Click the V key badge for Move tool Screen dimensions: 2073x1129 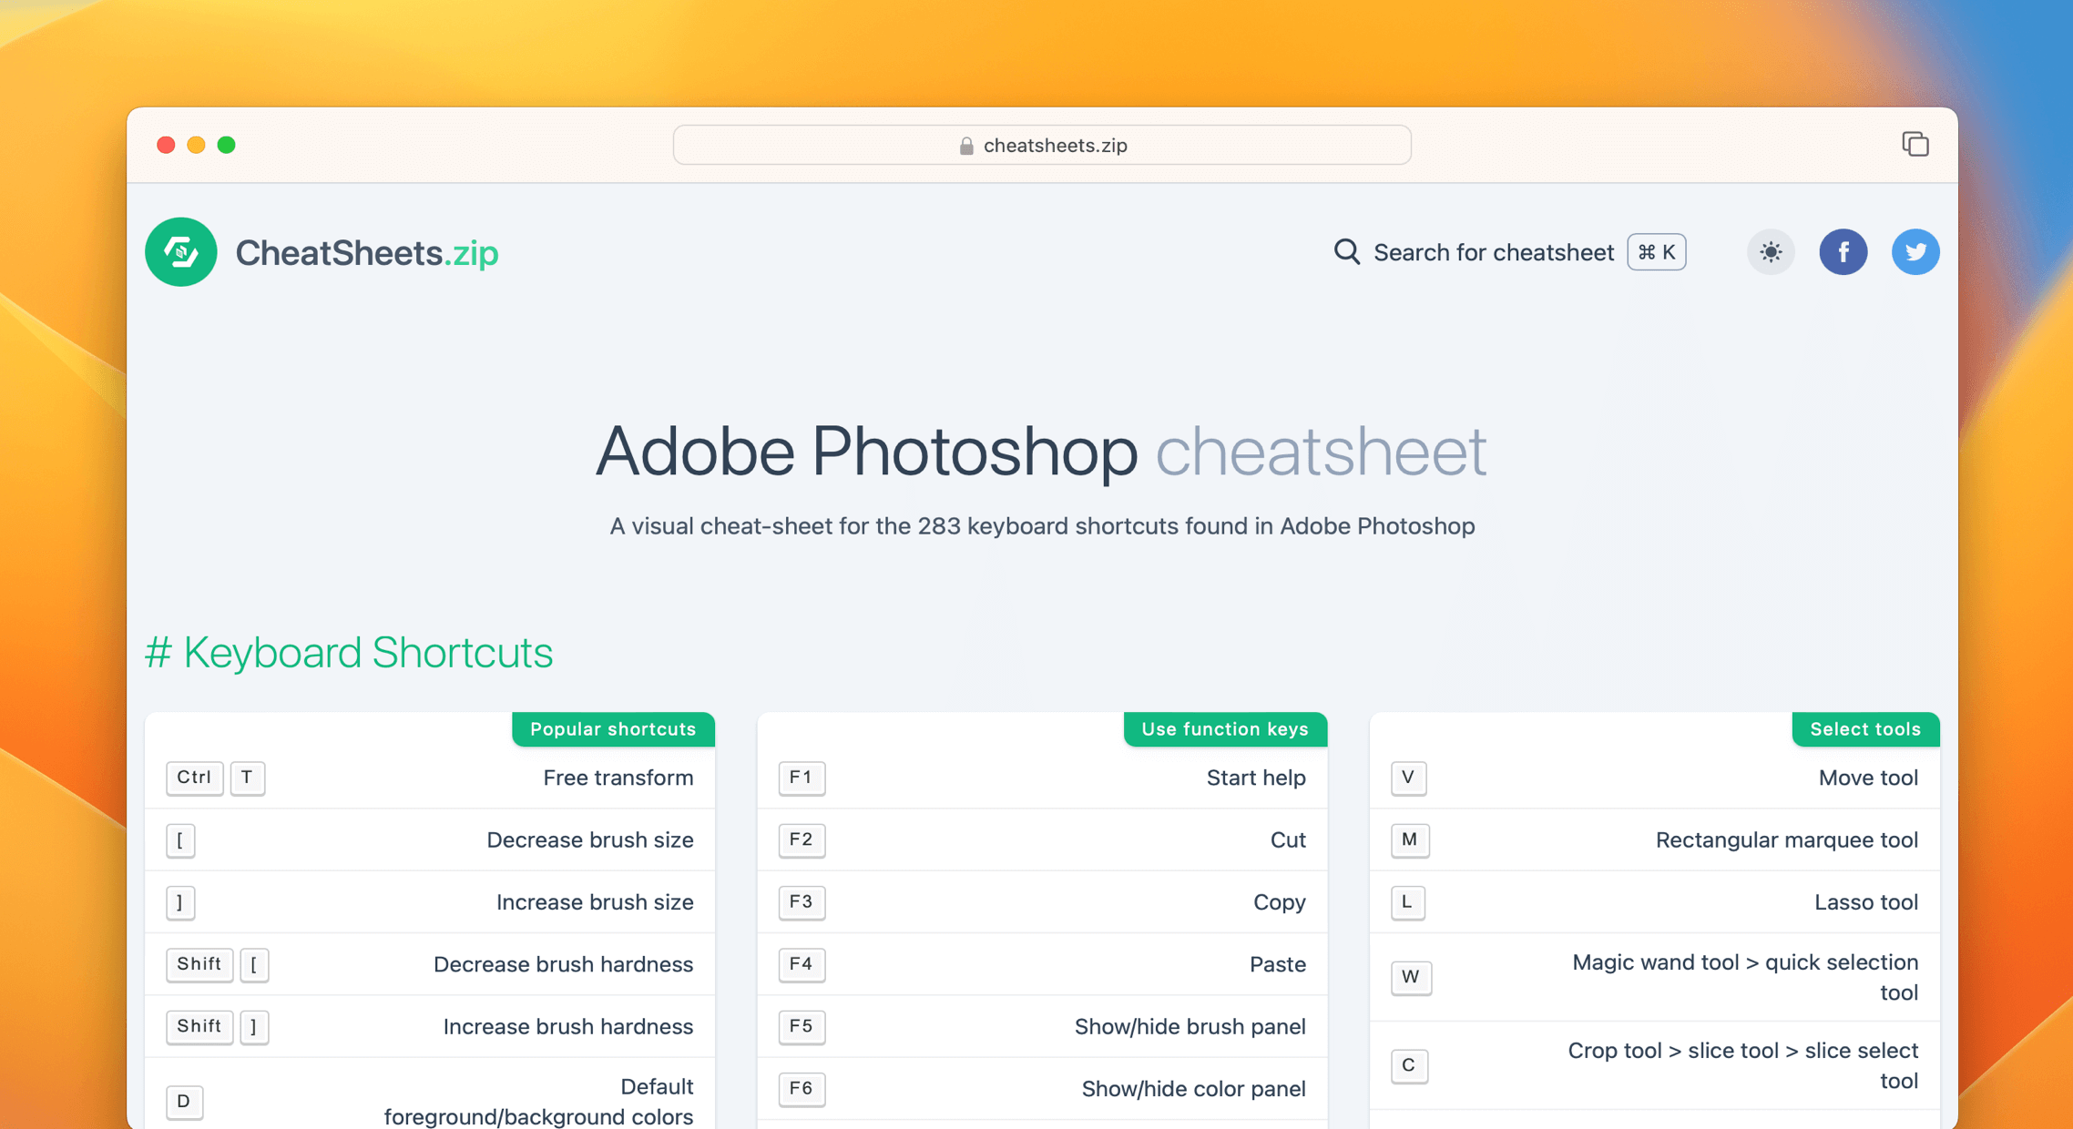tap(1408, 778)
